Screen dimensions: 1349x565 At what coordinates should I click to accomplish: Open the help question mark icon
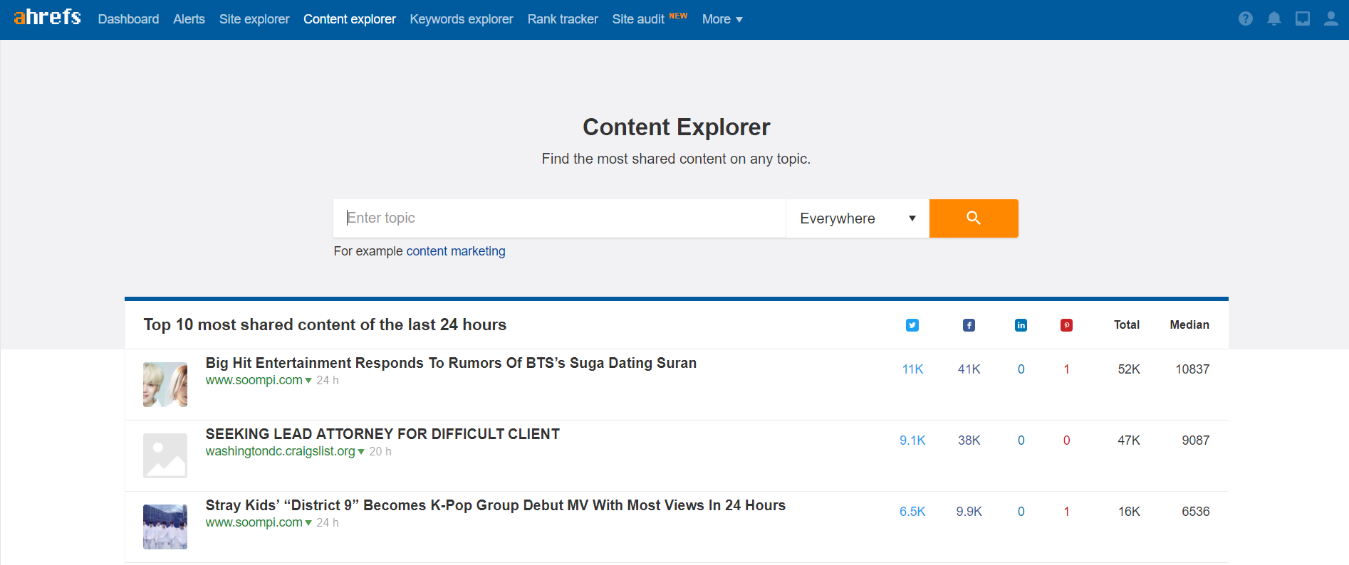point(1245,19)
